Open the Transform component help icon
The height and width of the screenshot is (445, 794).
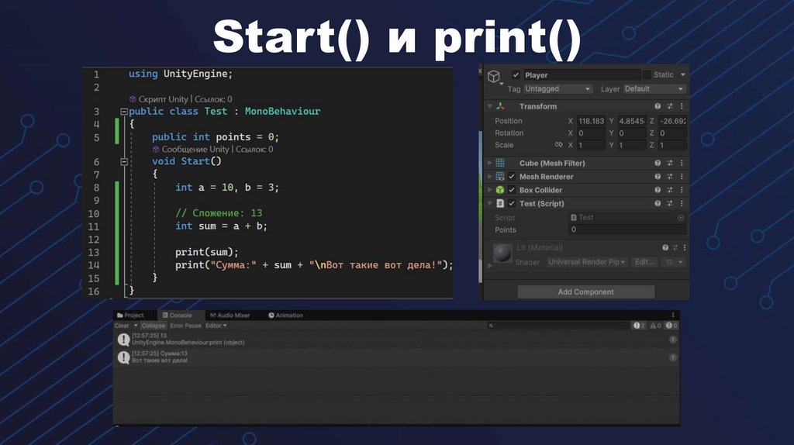coord(658,106)
